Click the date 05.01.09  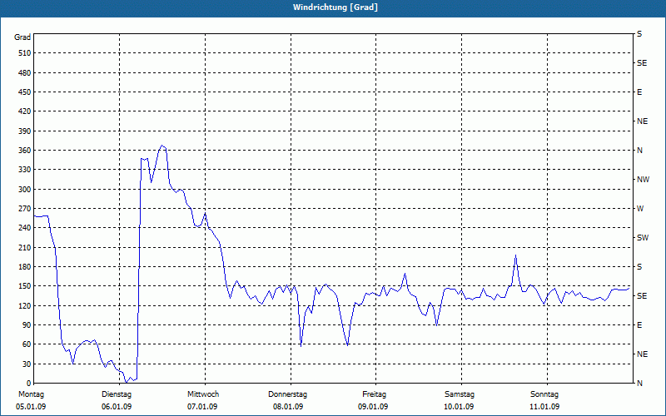coord(31,407)
